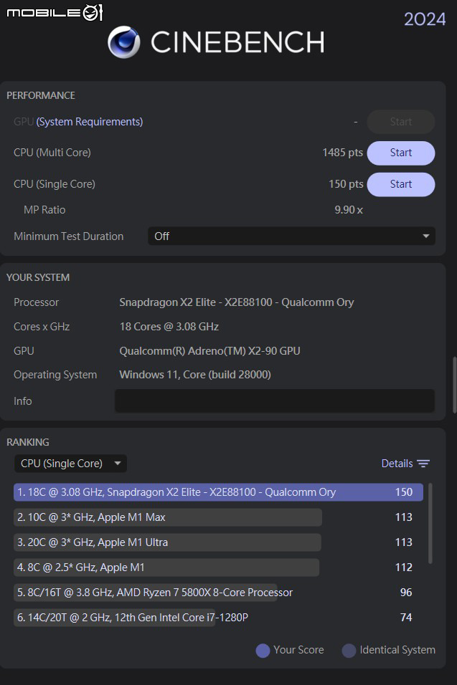Click the main window scrollbar thumb
457x685 pixels.
454,385
